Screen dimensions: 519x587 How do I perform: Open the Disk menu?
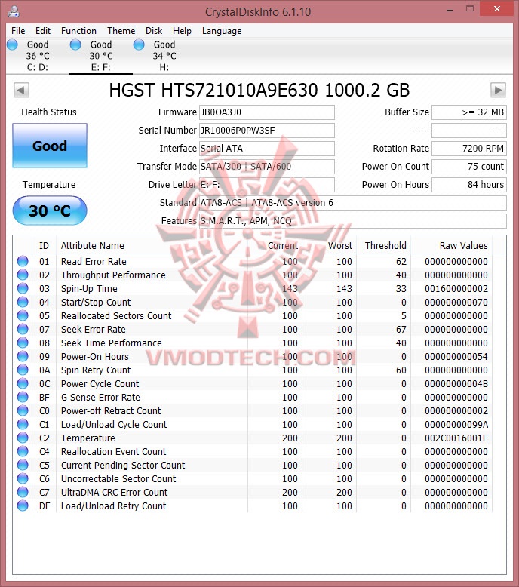[154, 31]
